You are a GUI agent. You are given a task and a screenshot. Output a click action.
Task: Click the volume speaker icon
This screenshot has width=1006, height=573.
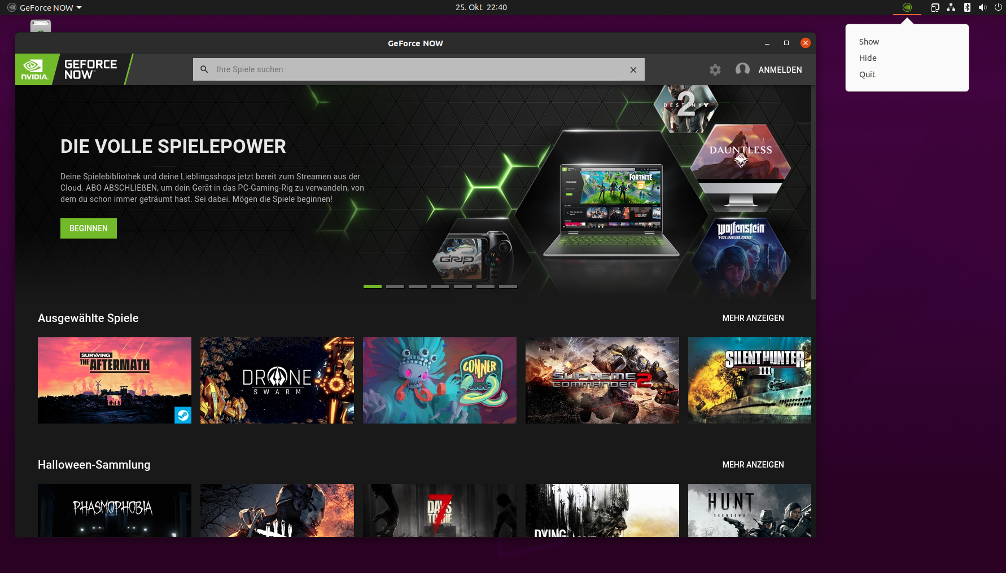(983, 7)
